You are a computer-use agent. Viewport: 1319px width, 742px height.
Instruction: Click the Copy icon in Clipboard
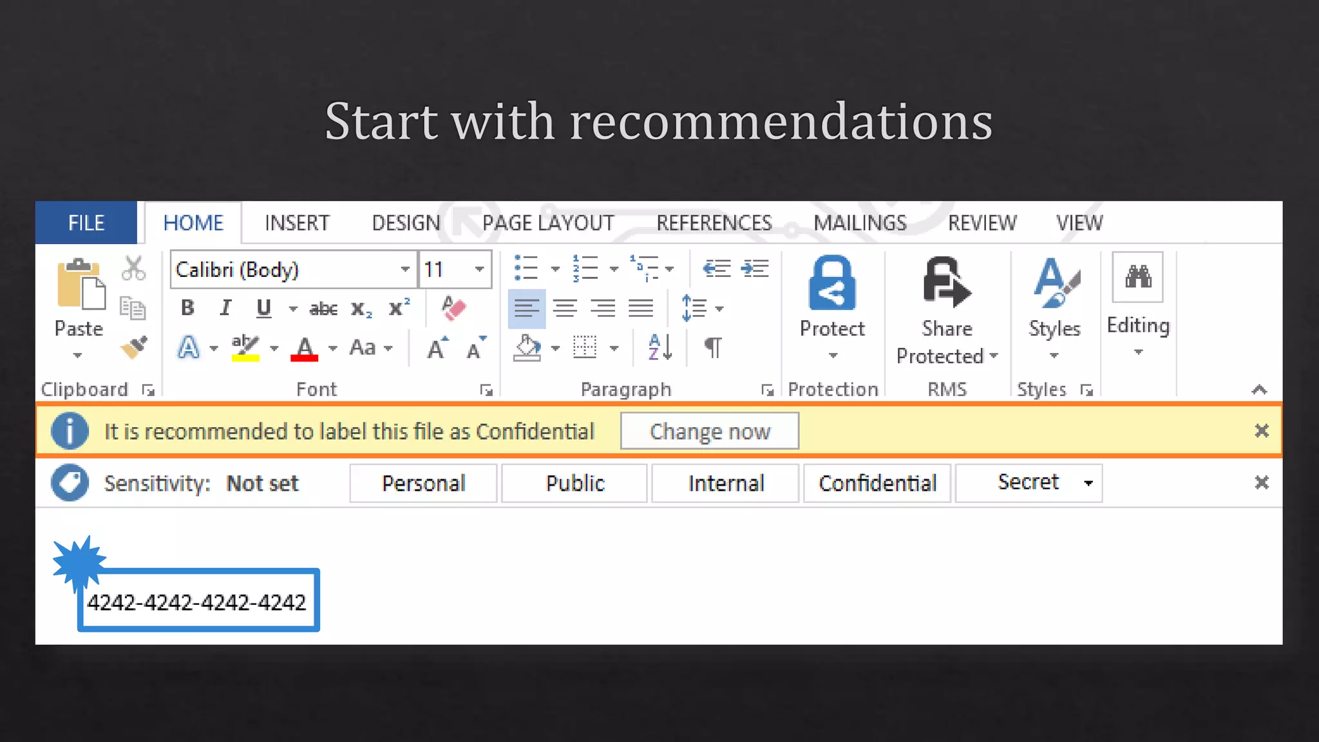133,308
